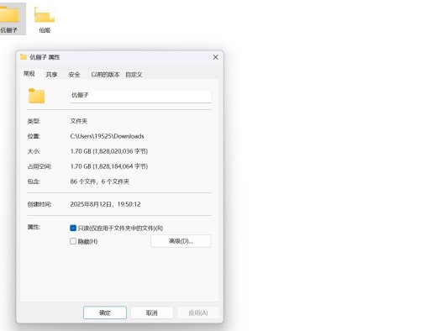Click the text 86 个文件, 6 个文件夹
This screenshot has height=331, width=442.
(x=99, y=181)
